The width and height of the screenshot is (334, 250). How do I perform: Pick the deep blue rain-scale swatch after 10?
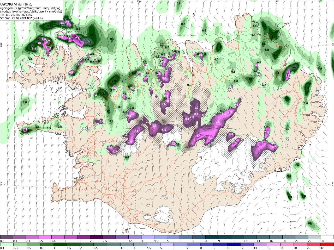(233, 245)
